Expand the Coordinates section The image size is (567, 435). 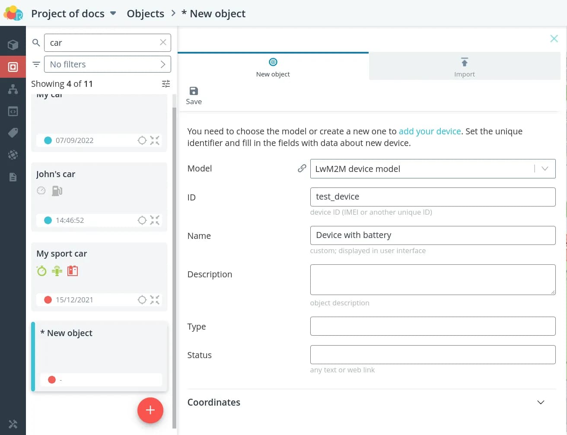pyautogui.click(x=540, y=402)
